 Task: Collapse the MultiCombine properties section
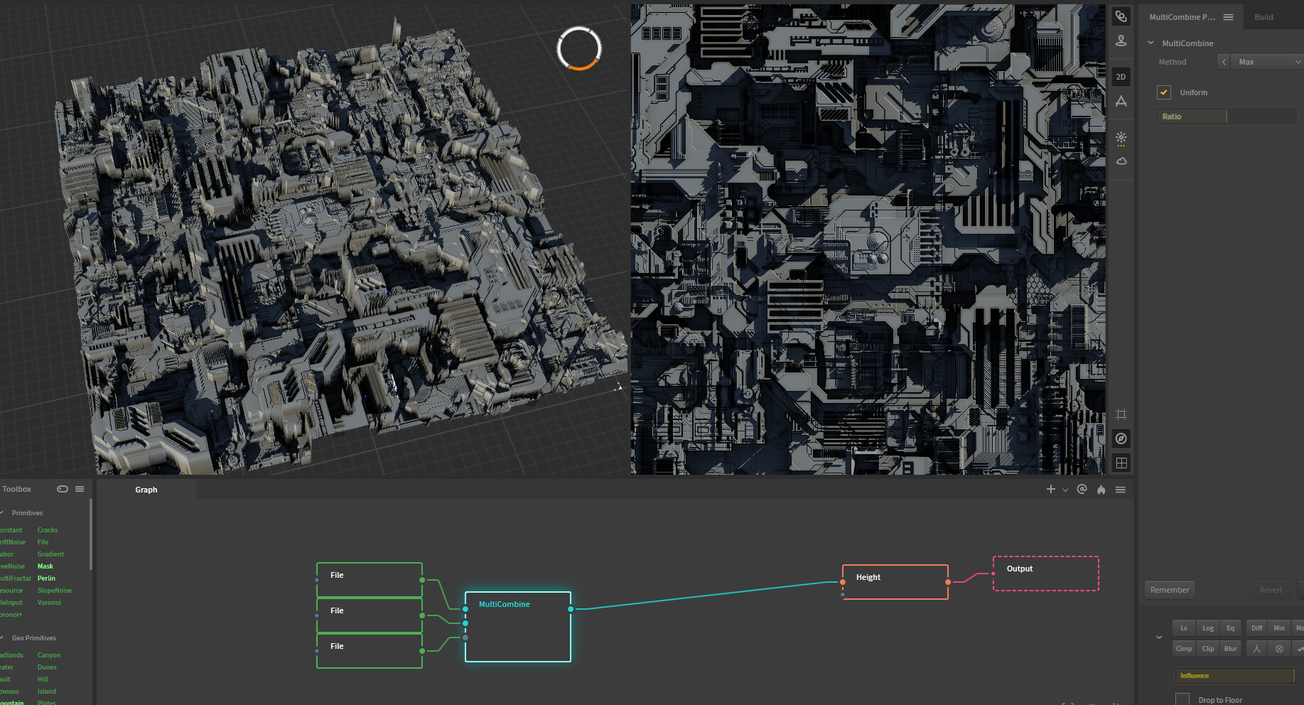click(1151, 43)
